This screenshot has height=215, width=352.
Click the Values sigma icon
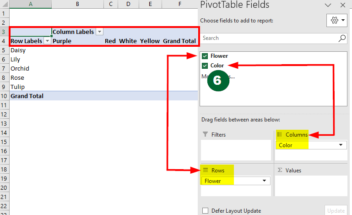(279, 170)
